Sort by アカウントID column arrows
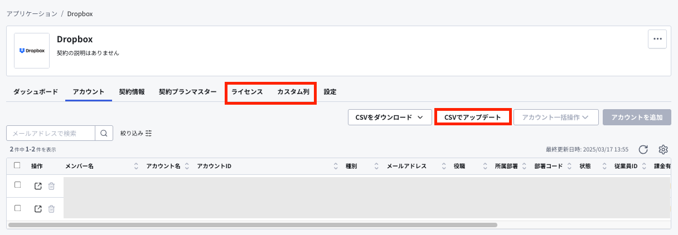 tap(336, 167)
